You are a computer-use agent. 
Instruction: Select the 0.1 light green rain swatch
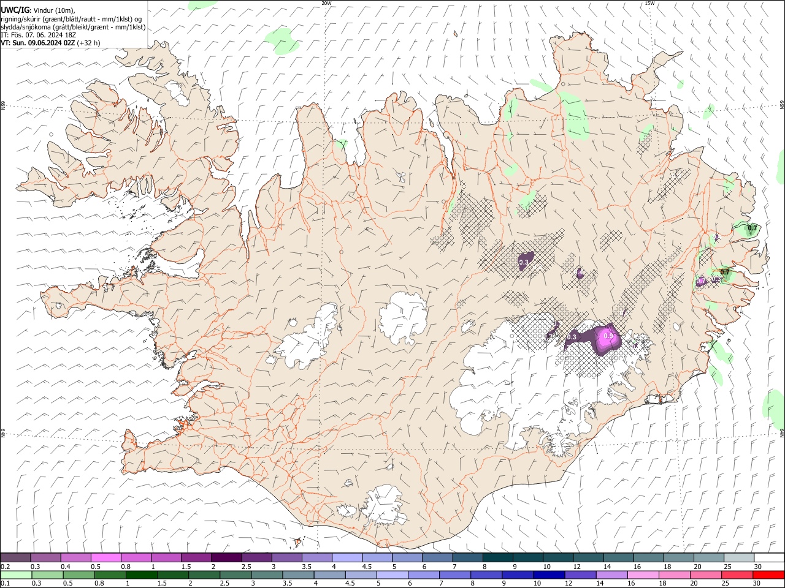tap(16, 575)
